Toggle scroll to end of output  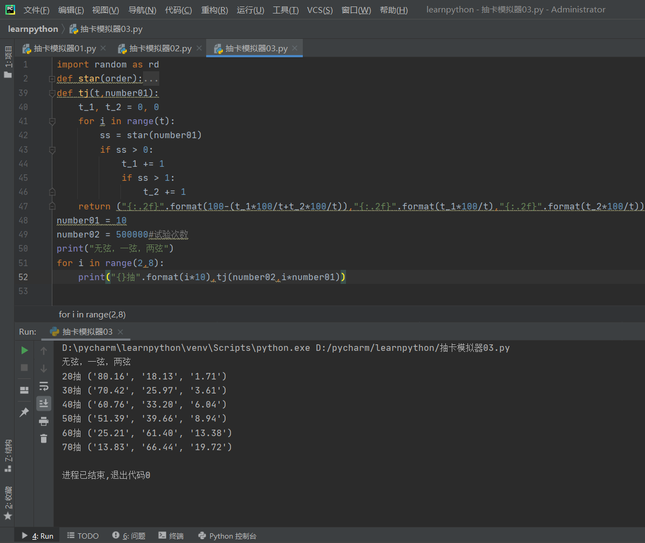[x=44, y=404]
